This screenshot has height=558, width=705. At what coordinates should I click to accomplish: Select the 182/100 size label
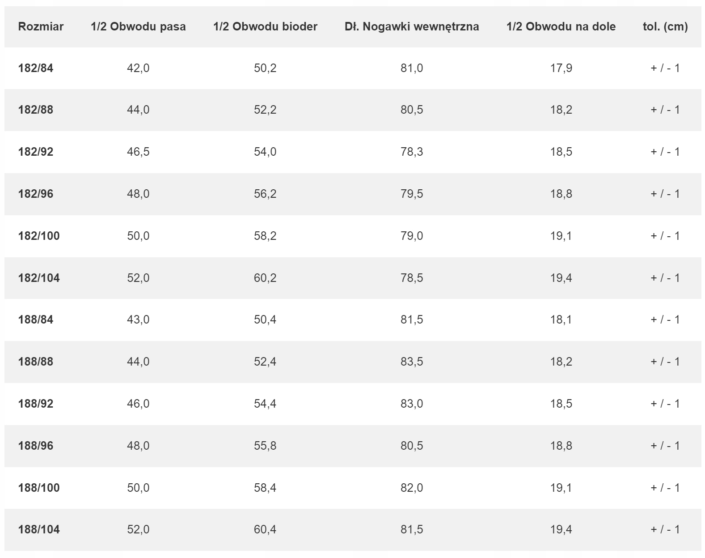coord(39,236)
